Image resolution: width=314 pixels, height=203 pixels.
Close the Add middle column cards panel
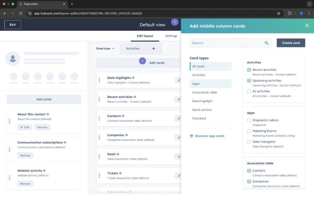tap(307, 26)
